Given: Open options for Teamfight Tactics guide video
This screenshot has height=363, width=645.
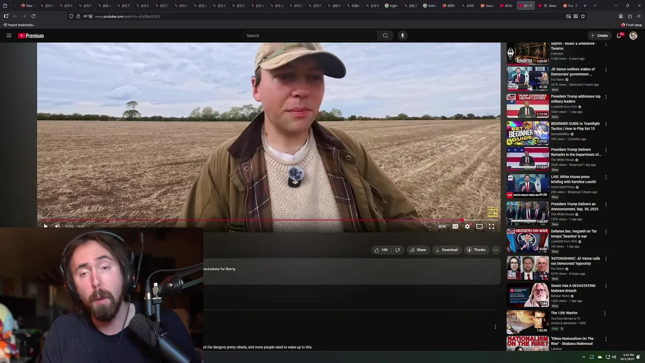Looking at the screenshot, I should coord(606,124).
